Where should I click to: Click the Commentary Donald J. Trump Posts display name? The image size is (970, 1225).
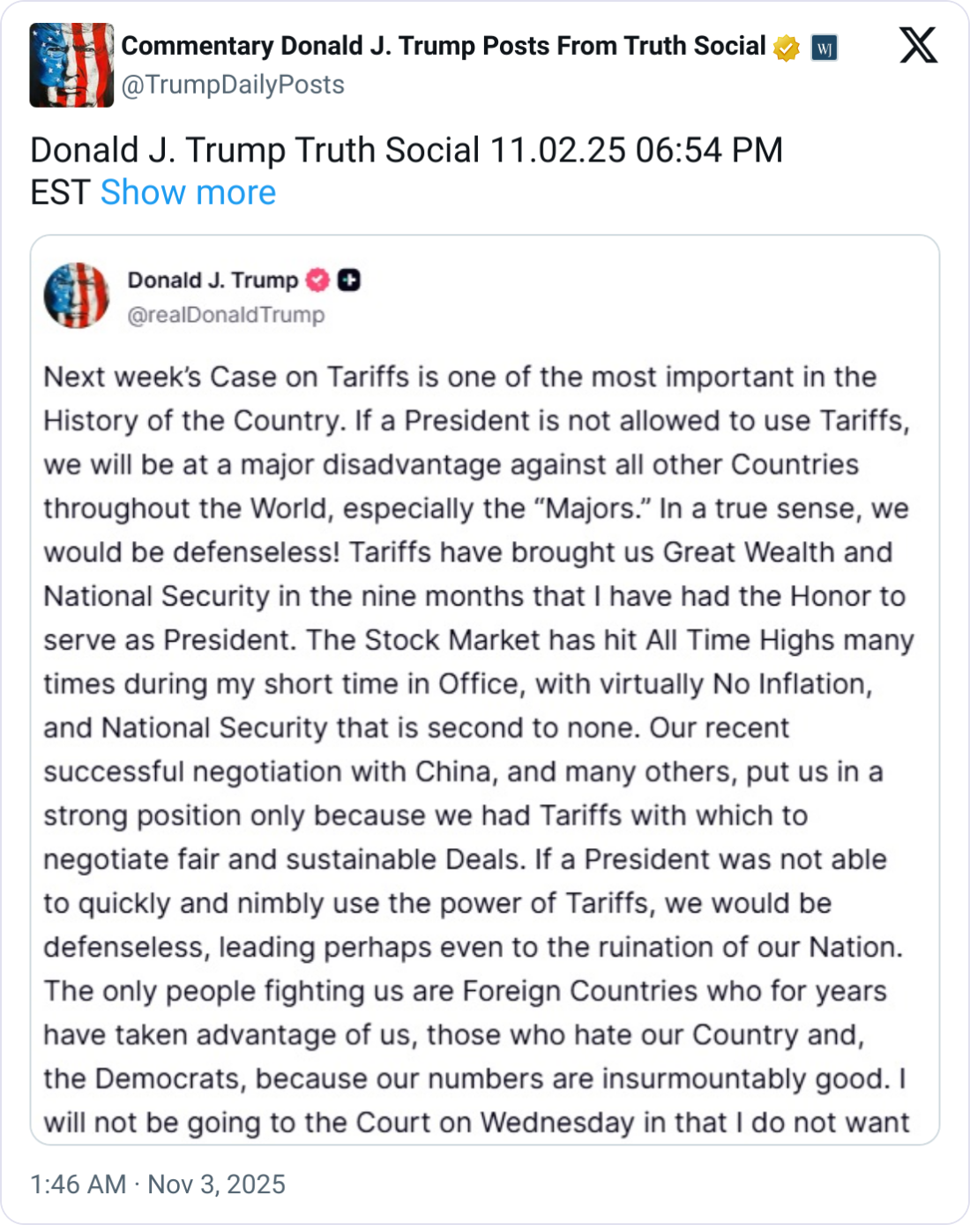click(443, 46)
